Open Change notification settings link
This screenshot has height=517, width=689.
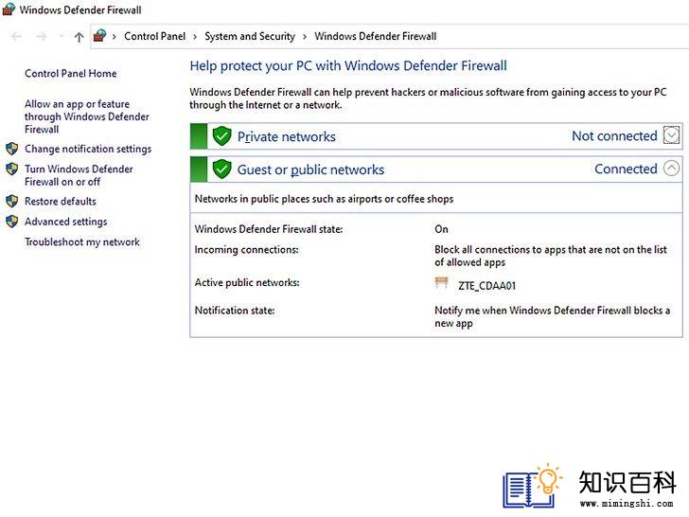(88, 149)
